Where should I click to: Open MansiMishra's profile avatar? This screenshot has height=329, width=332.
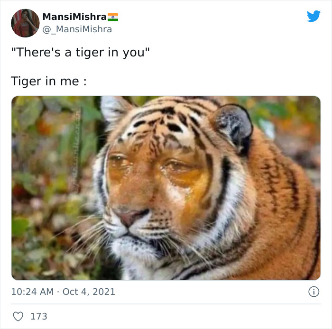tap(25, 23)
